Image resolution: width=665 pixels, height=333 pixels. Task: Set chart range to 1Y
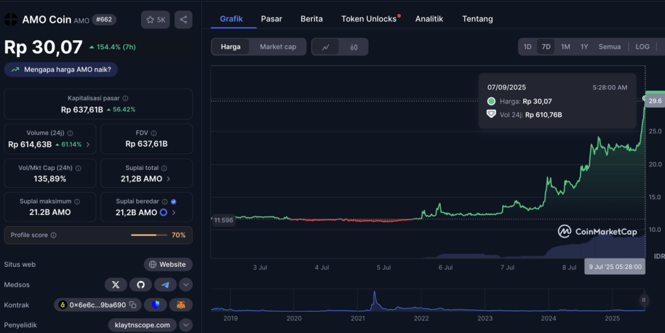[584, 47]
